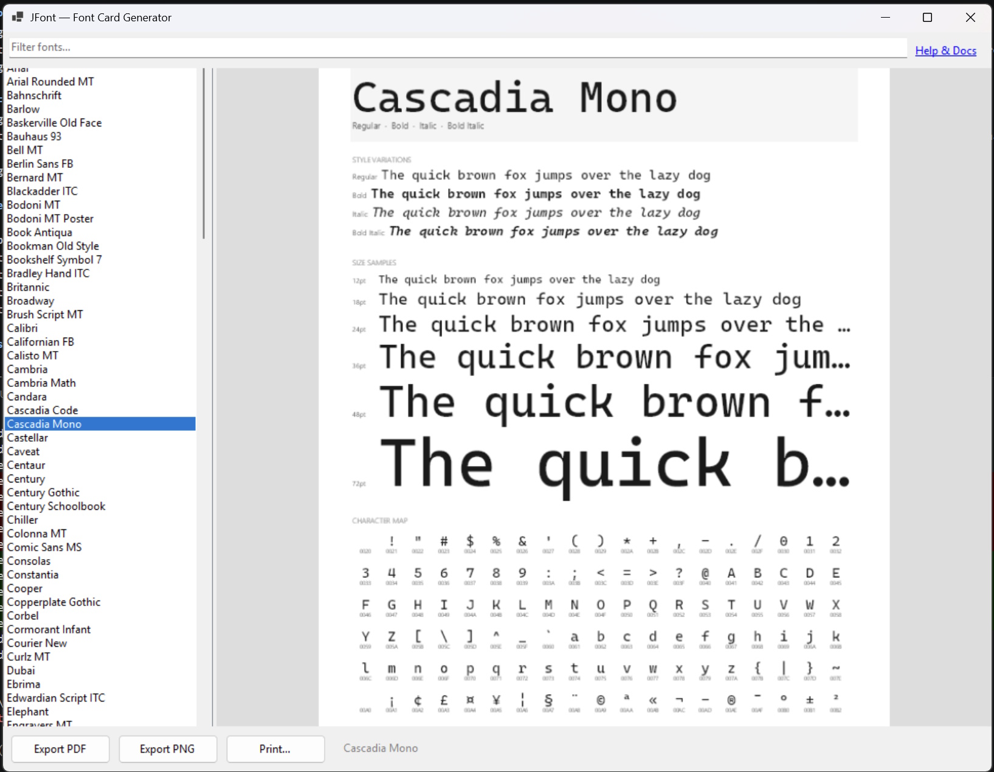The image size is (994, 772).
Task: Select Cormorant Infant font
Action: [x=100, y=629]
